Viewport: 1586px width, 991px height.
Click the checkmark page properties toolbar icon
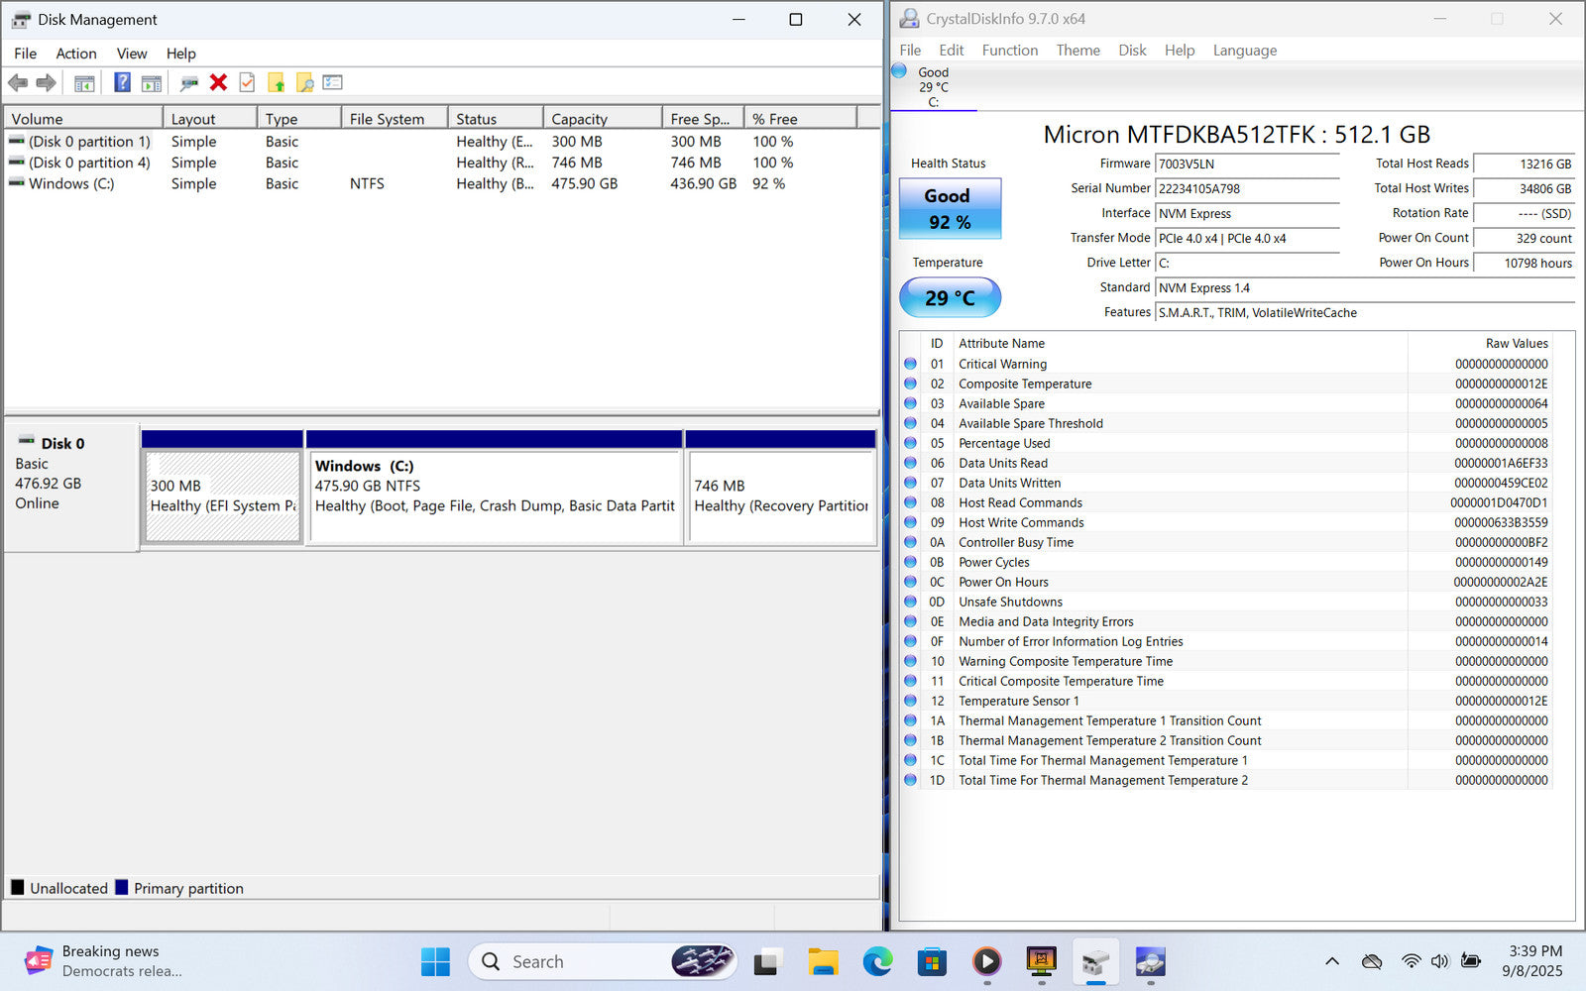247,83
